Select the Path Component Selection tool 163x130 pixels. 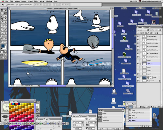pyautogui.click(x=2, y=33)
